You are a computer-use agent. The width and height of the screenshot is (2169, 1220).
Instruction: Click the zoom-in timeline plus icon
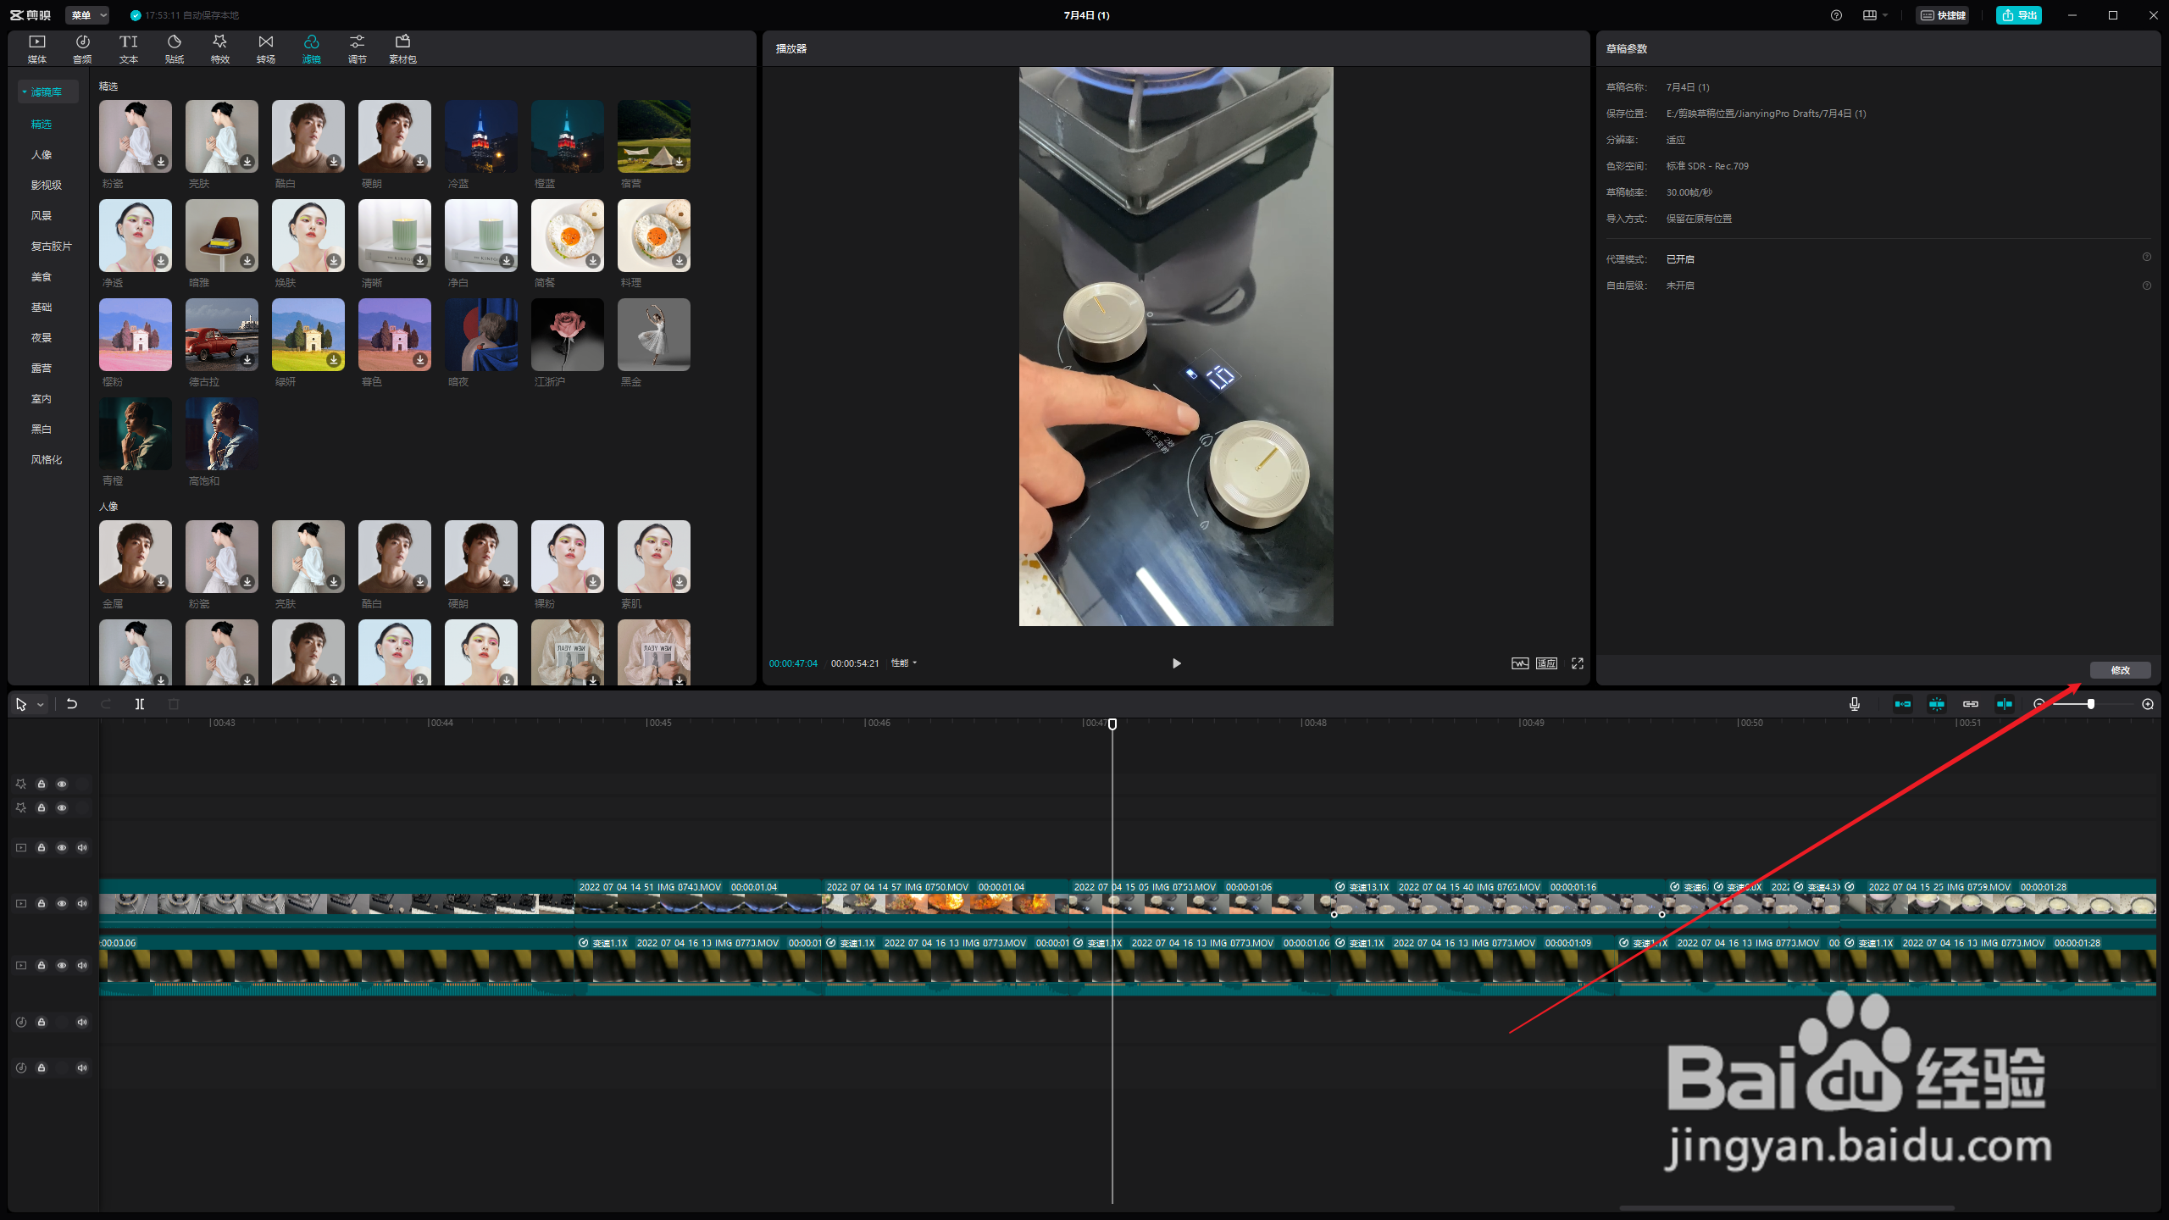[x=2148, y=704]
